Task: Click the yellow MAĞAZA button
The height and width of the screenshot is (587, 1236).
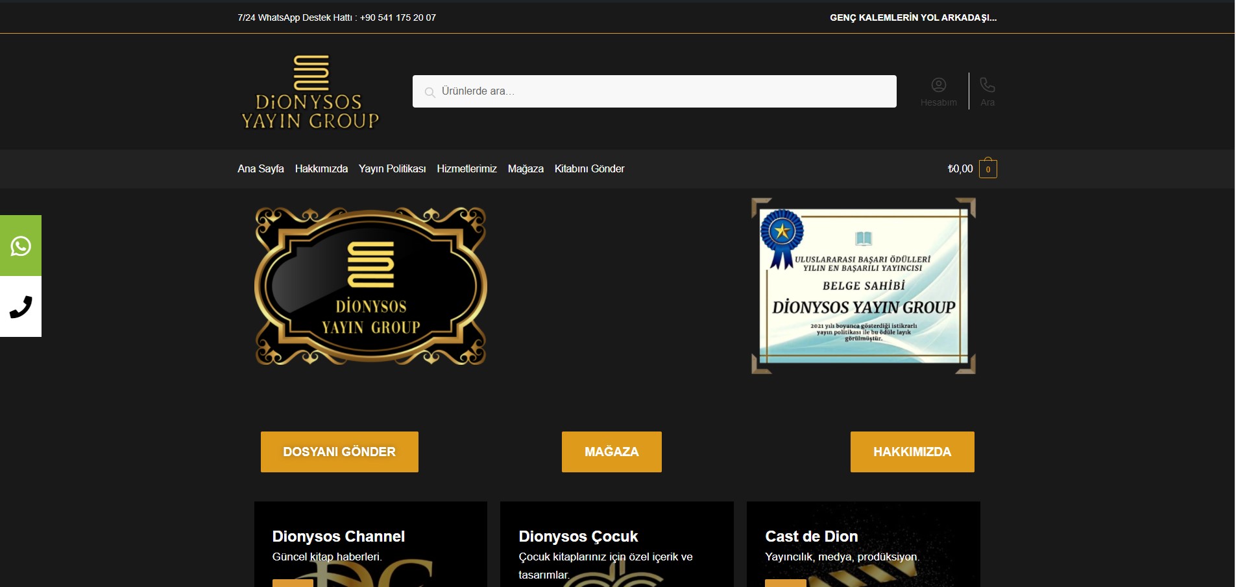Action: point(612,452)
